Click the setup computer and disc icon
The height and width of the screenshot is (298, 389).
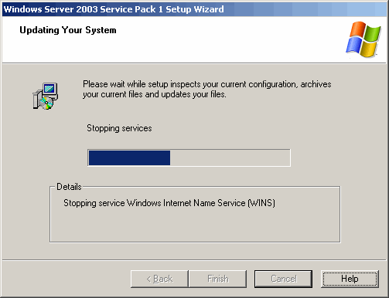(46, 96)
